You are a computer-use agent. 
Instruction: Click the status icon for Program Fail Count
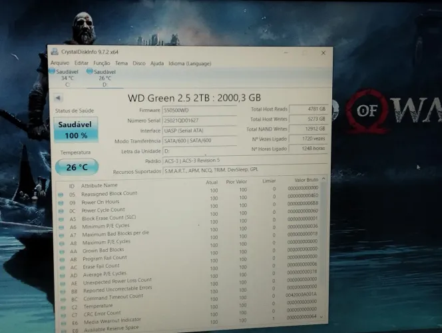click(63, 260)
